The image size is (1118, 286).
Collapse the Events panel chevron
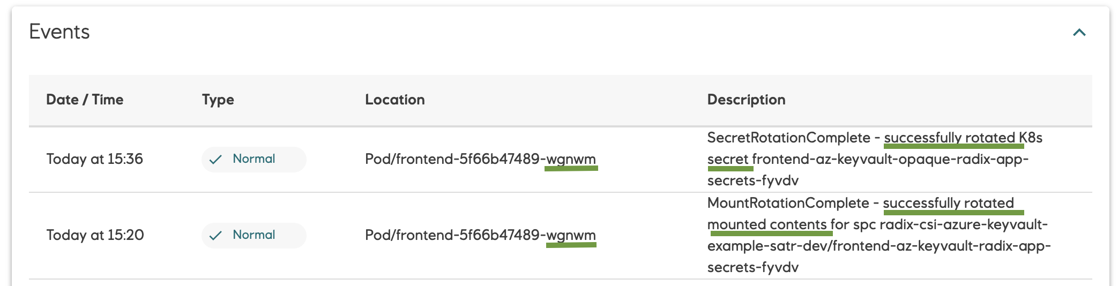(x=1079, y=33)
